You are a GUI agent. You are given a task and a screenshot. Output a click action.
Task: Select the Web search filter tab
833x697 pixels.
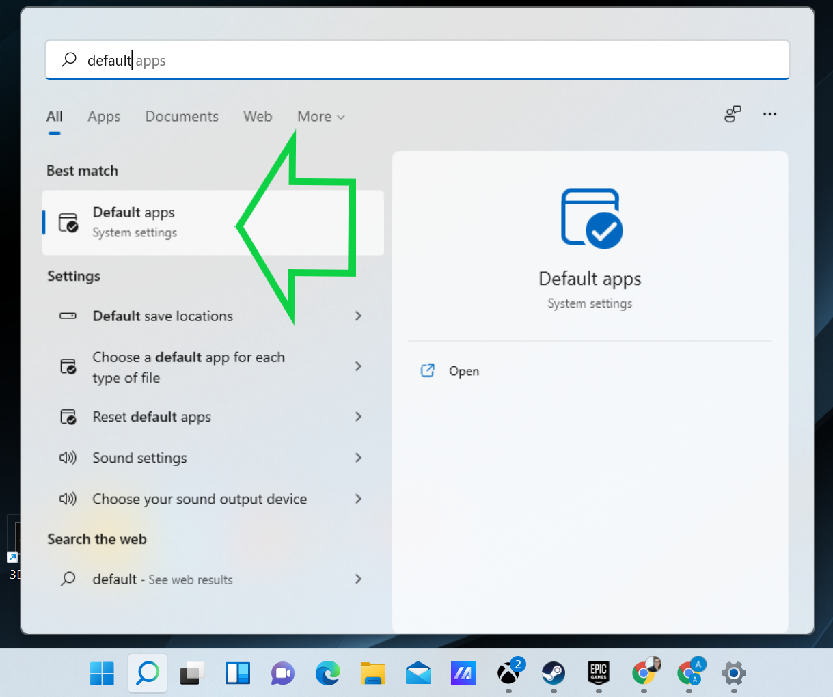[258, 117]
